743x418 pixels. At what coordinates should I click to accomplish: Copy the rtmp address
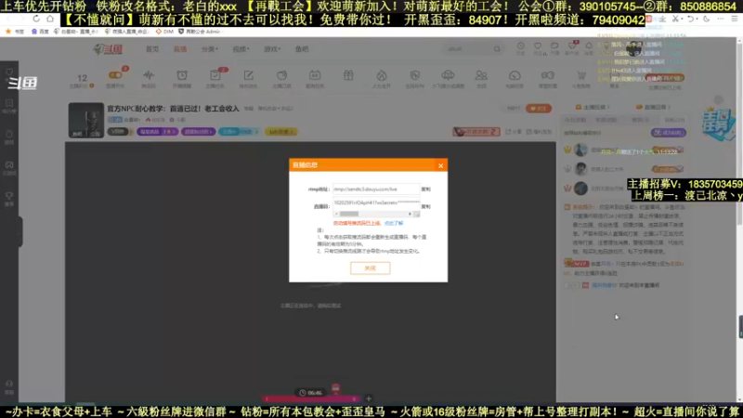(426, 189)
